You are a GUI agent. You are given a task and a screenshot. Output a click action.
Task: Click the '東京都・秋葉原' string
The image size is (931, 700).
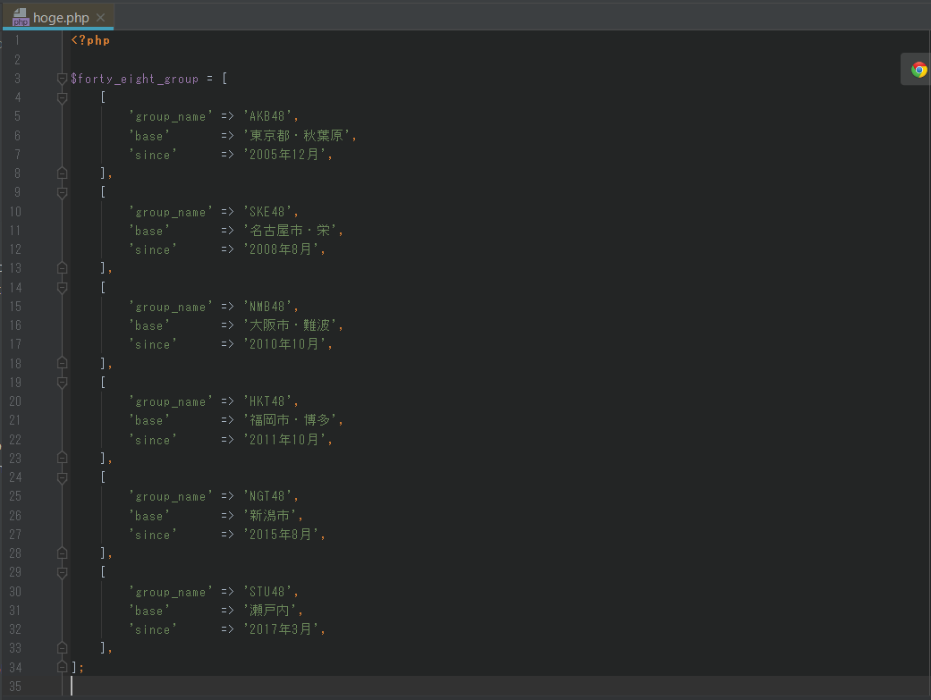pyautogui.click(x=297, y=135)
